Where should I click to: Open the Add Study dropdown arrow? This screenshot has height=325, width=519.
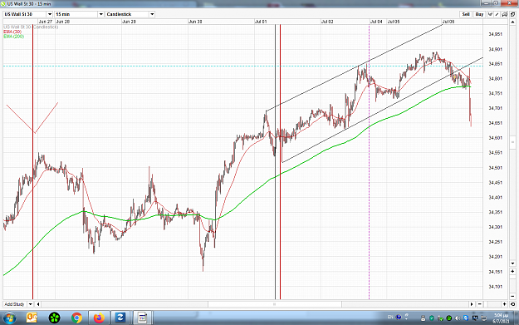click(30, 304)
